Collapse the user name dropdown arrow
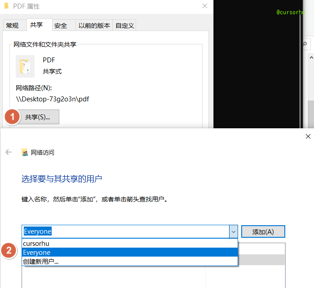The image size is (314, 288). point(234,231)
